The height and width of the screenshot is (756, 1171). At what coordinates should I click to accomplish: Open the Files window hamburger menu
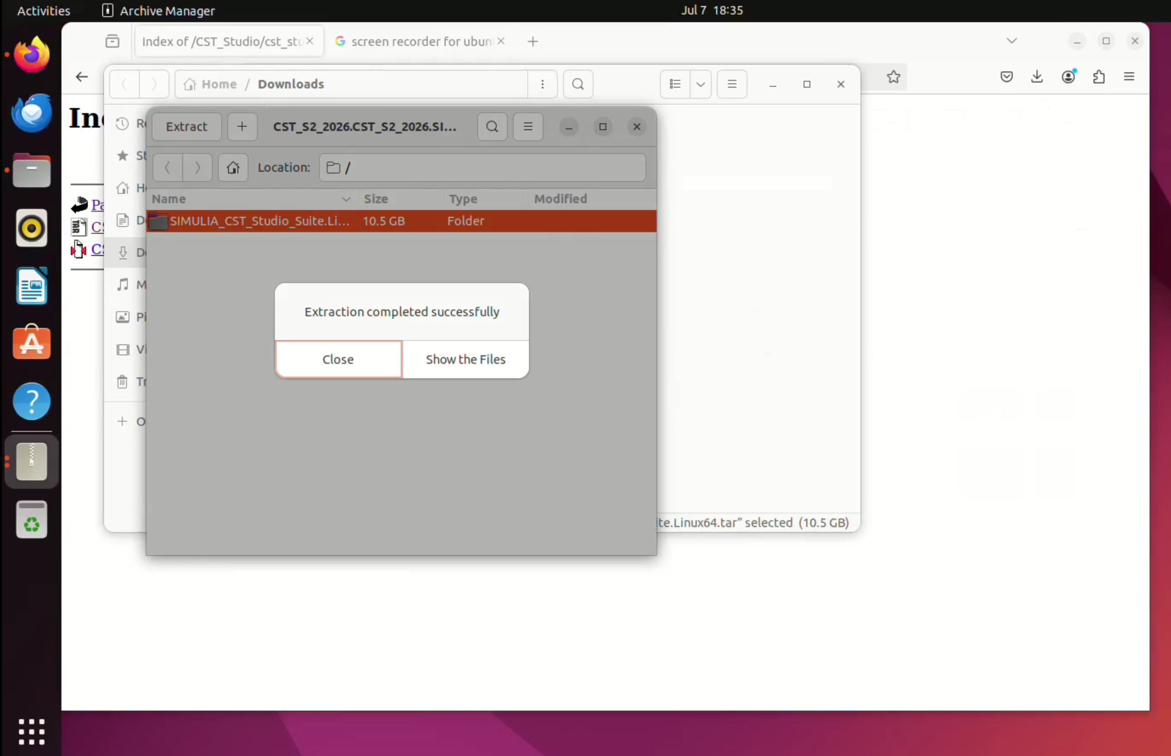732,84
